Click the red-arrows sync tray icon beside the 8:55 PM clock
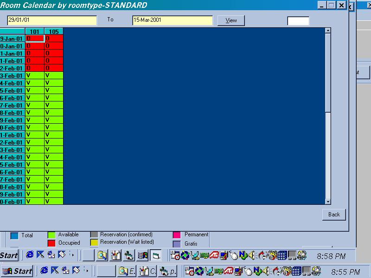The height and width of the screenshot is (278, 371). tap(276, 271)
